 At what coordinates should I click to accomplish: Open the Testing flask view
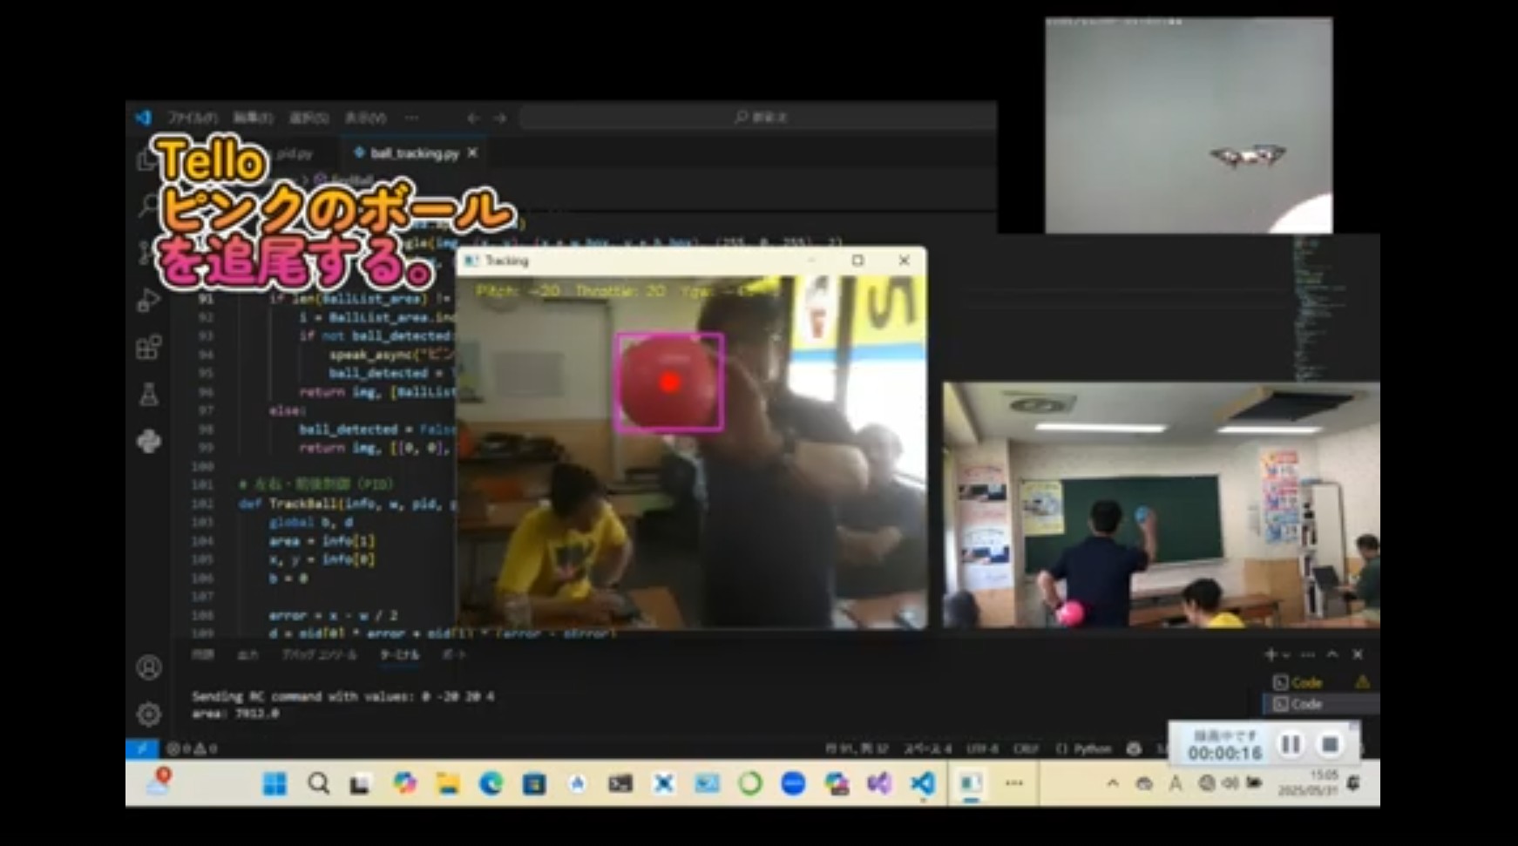tap(149, 395)
